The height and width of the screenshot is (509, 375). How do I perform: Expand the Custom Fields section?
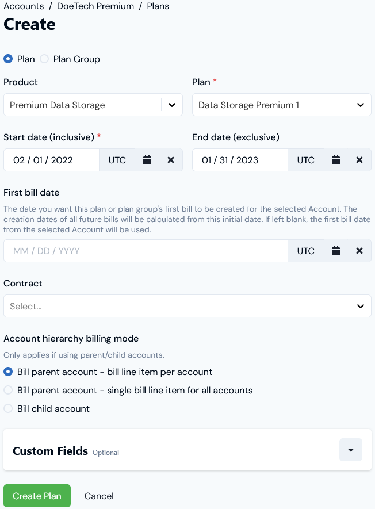click(351, 450)
